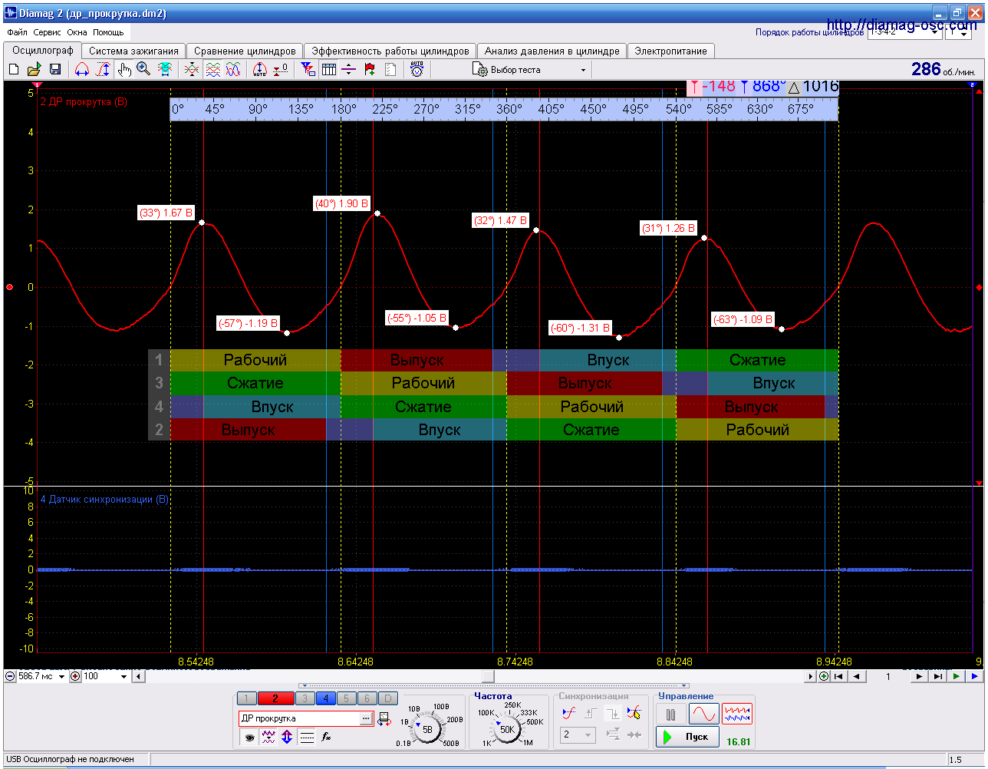
Task: Click the (40°) 1.90 В peak label
Action: tap(341, 204)
